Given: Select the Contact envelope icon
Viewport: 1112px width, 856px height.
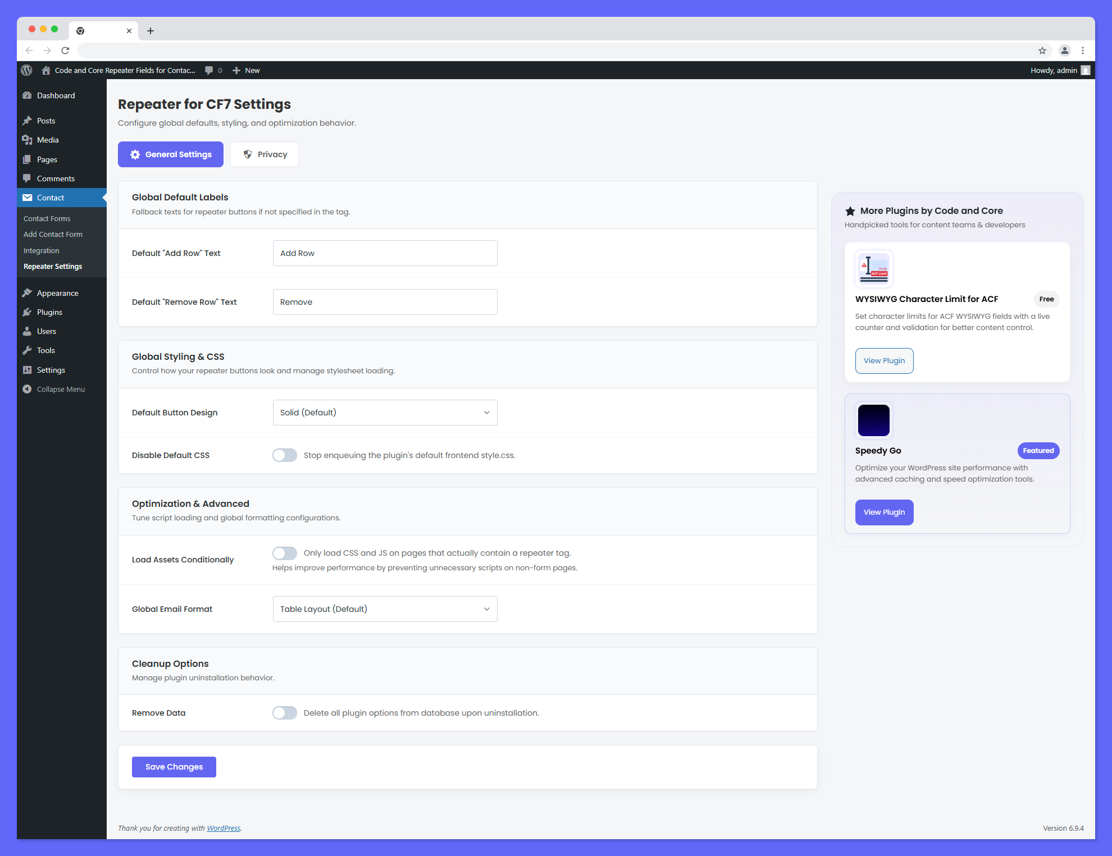Looking at the screenshot, I should (x=28, y=198).
